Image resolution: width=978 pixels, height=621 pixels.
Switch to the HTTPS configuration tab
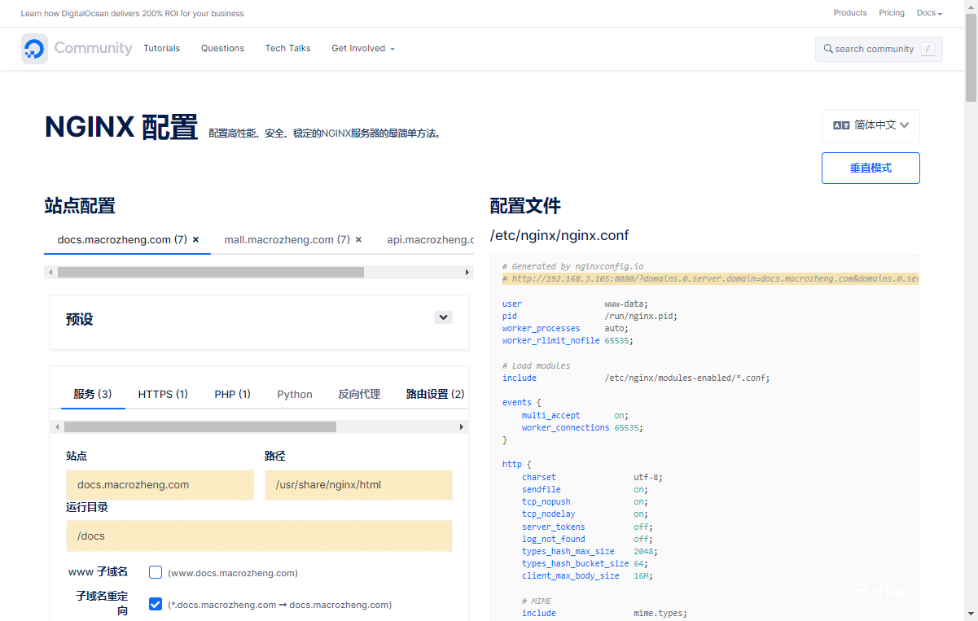[162, 394]
